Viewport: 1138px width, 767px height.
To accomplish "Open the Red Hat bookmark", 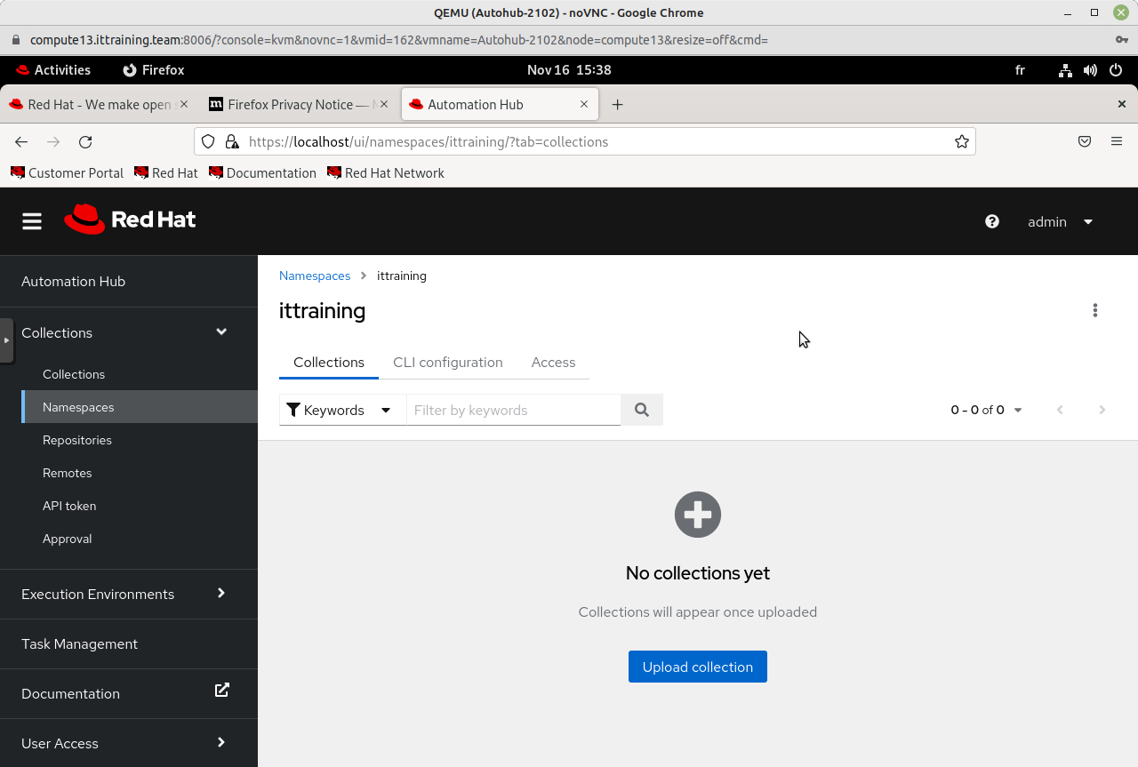I will (x=166, y=173).
